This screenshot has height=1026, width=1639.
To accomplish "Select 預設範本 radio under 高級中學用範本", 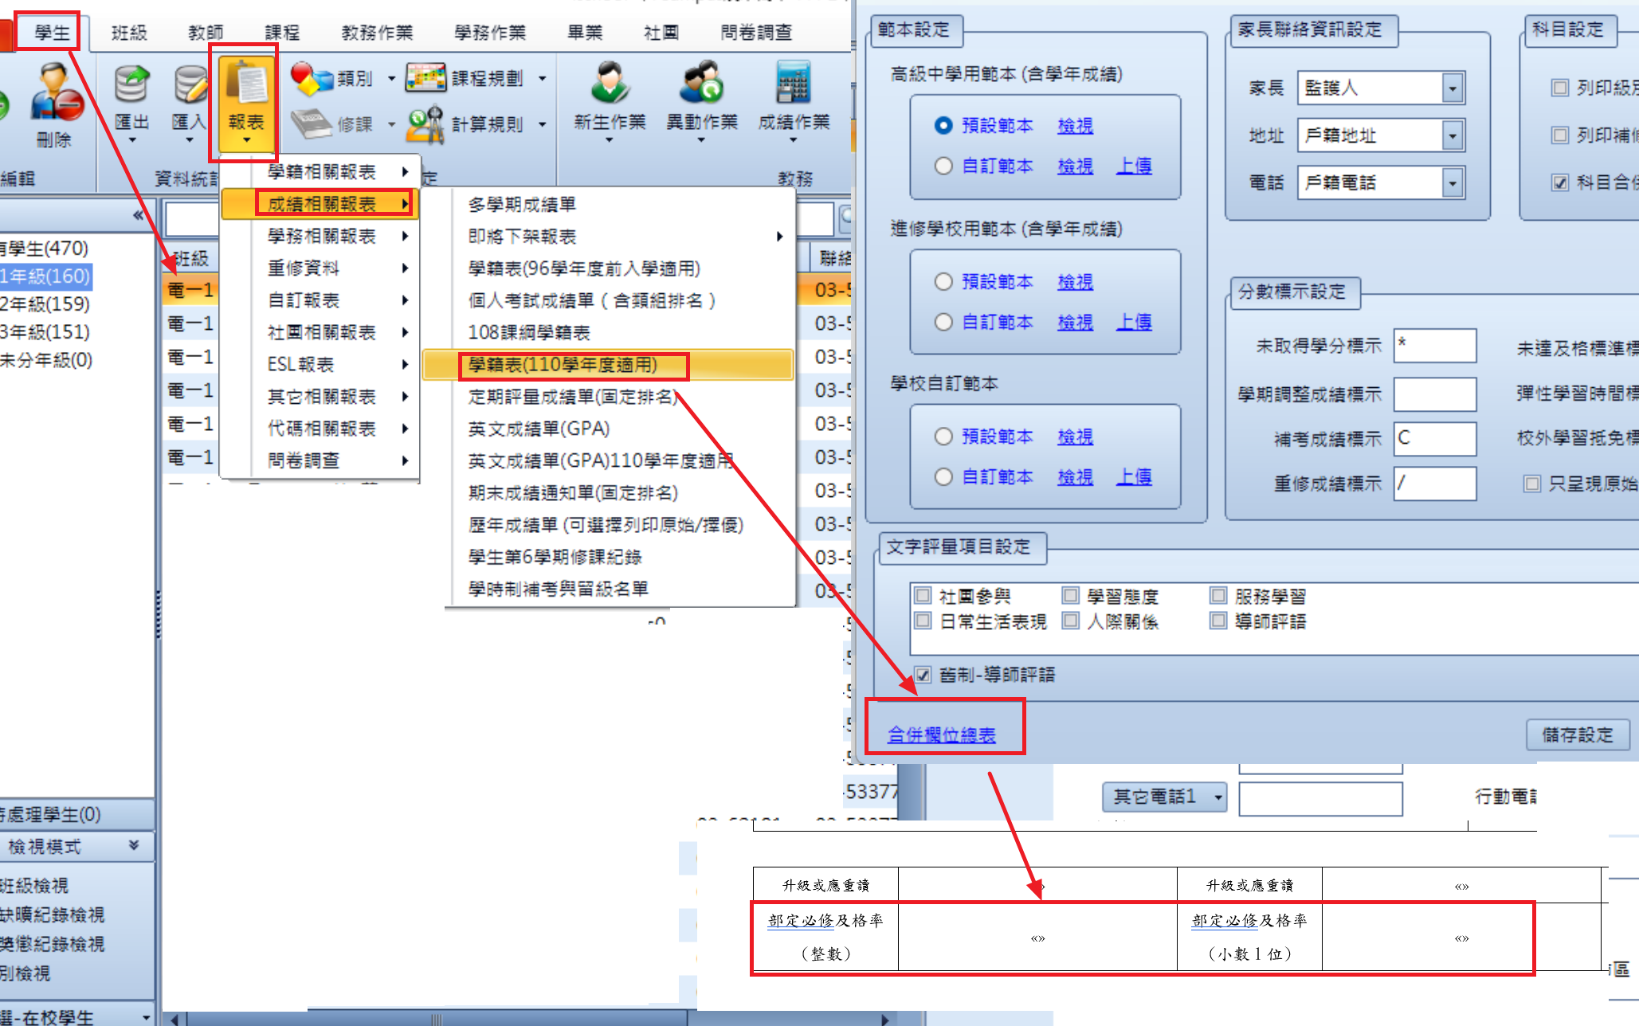I will 943,125.
